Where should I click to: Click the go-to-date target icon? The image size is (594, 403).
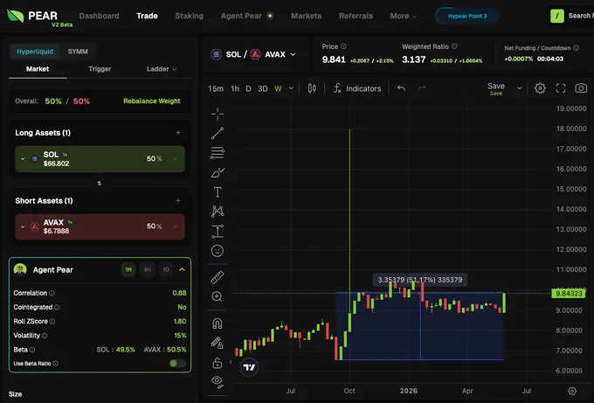[572, 391]
